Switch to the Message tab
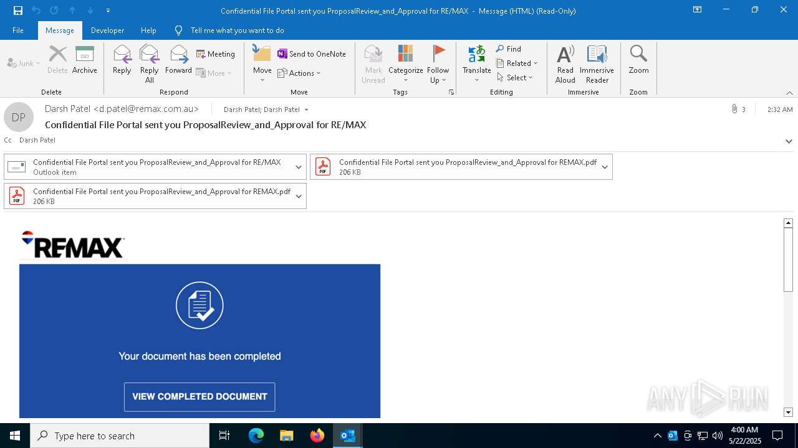Screen dimensions: 798x448 click(60, 30)
